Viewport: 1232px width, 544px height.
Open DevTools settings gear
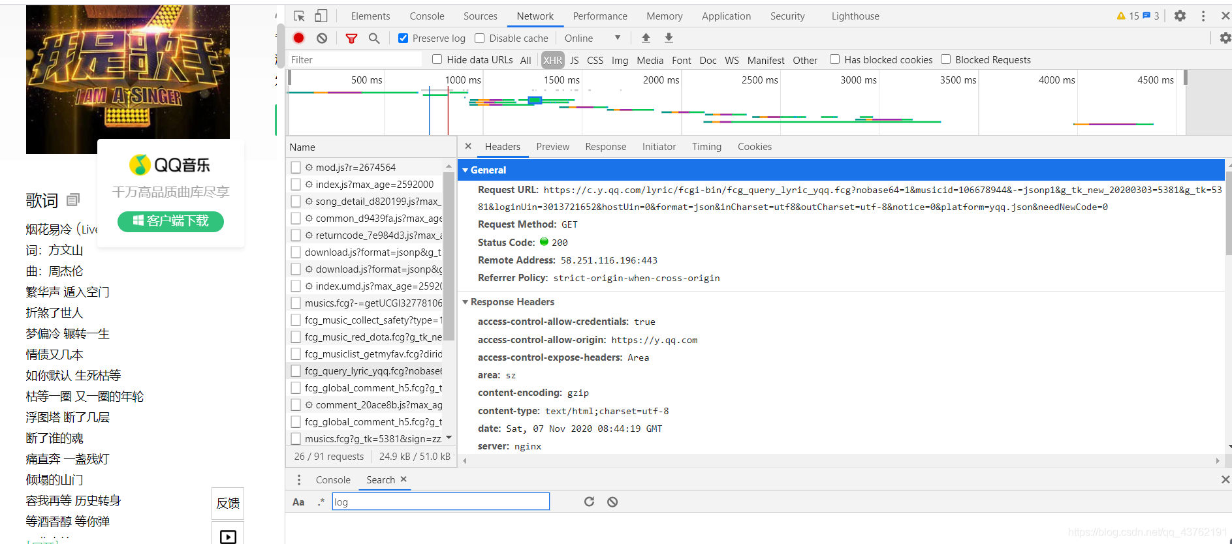coord(1180,16)
